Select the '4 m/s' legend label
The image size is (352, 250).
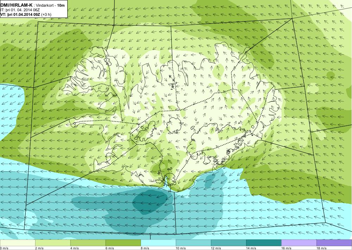coord(75,248)
